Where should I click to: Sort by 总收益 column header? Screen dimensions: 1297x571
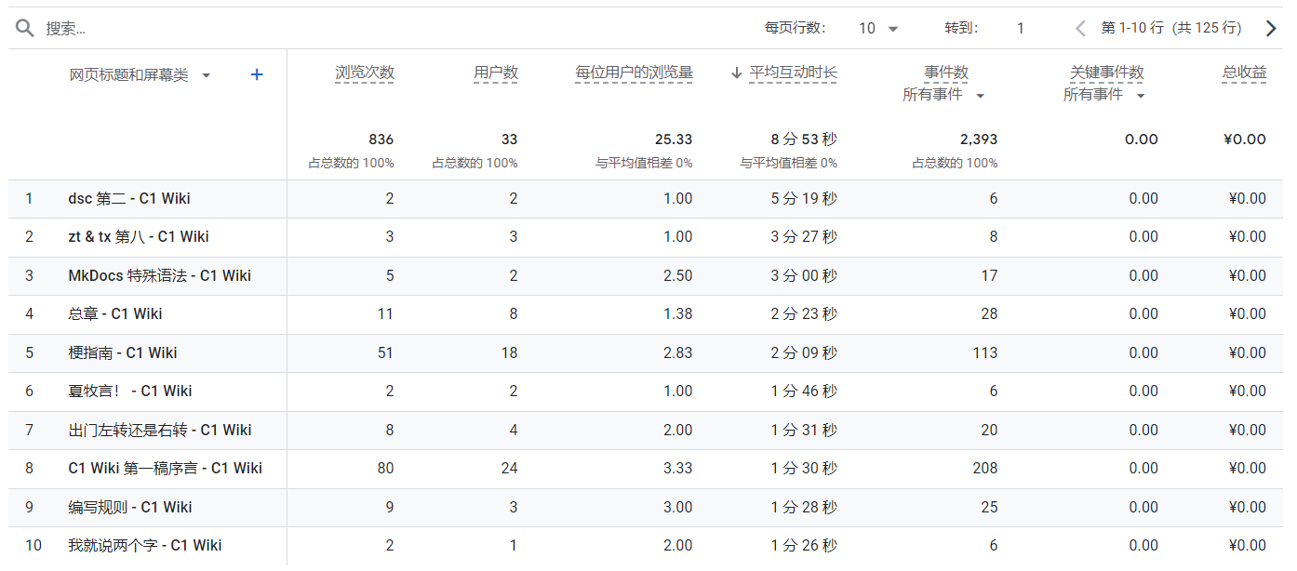pos(1244,73)
